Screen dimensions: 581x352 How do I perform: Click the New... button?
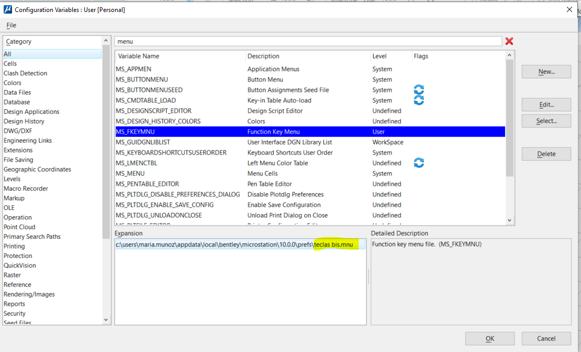pos(546,72)
